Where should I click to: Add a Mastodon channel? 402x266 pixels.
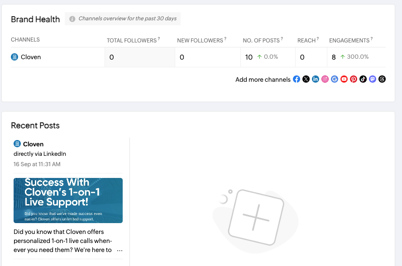(373, 79)
